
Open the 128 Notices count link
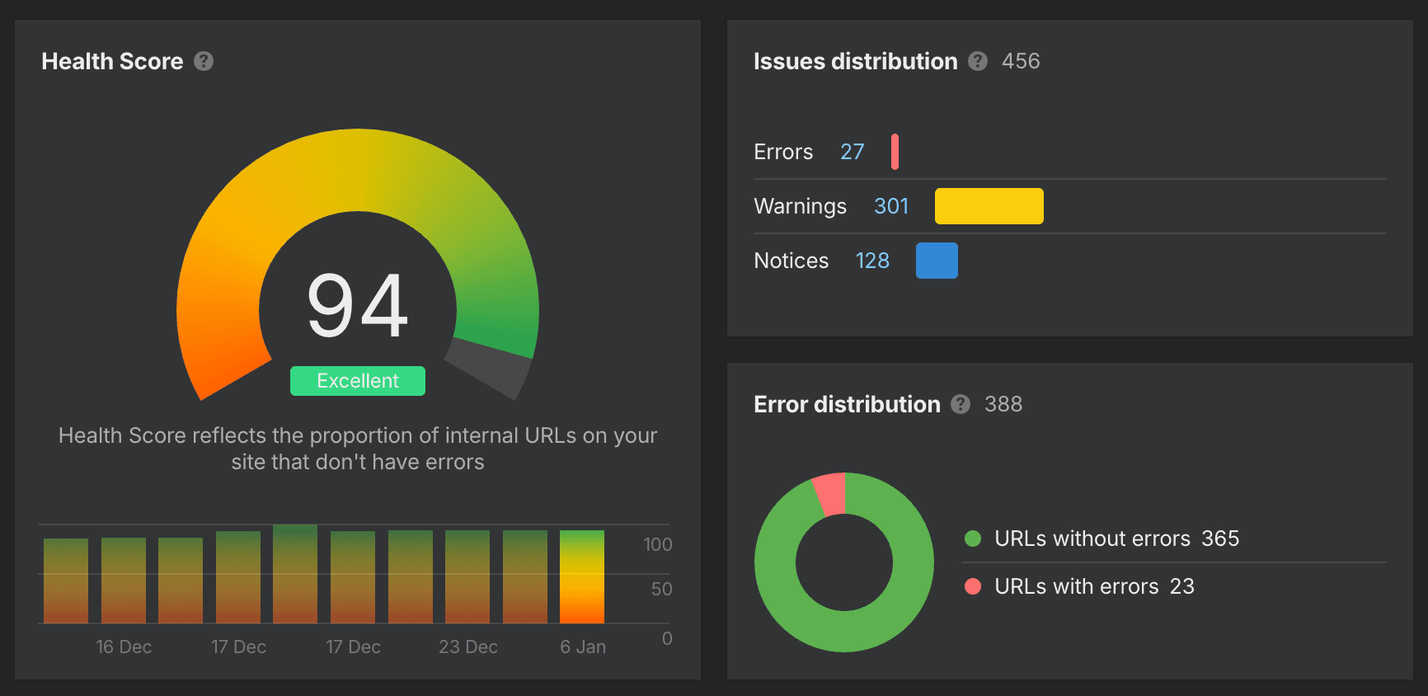tap(872, 261)
